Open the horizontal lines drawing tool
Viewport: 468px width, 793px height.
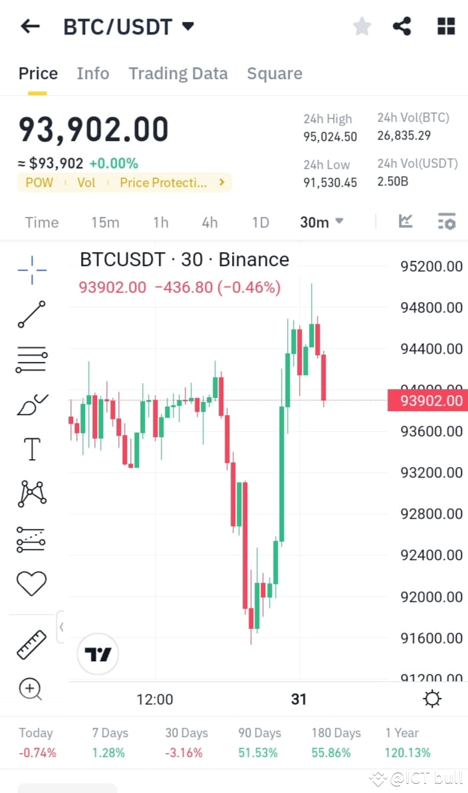[x=31, y=359]
